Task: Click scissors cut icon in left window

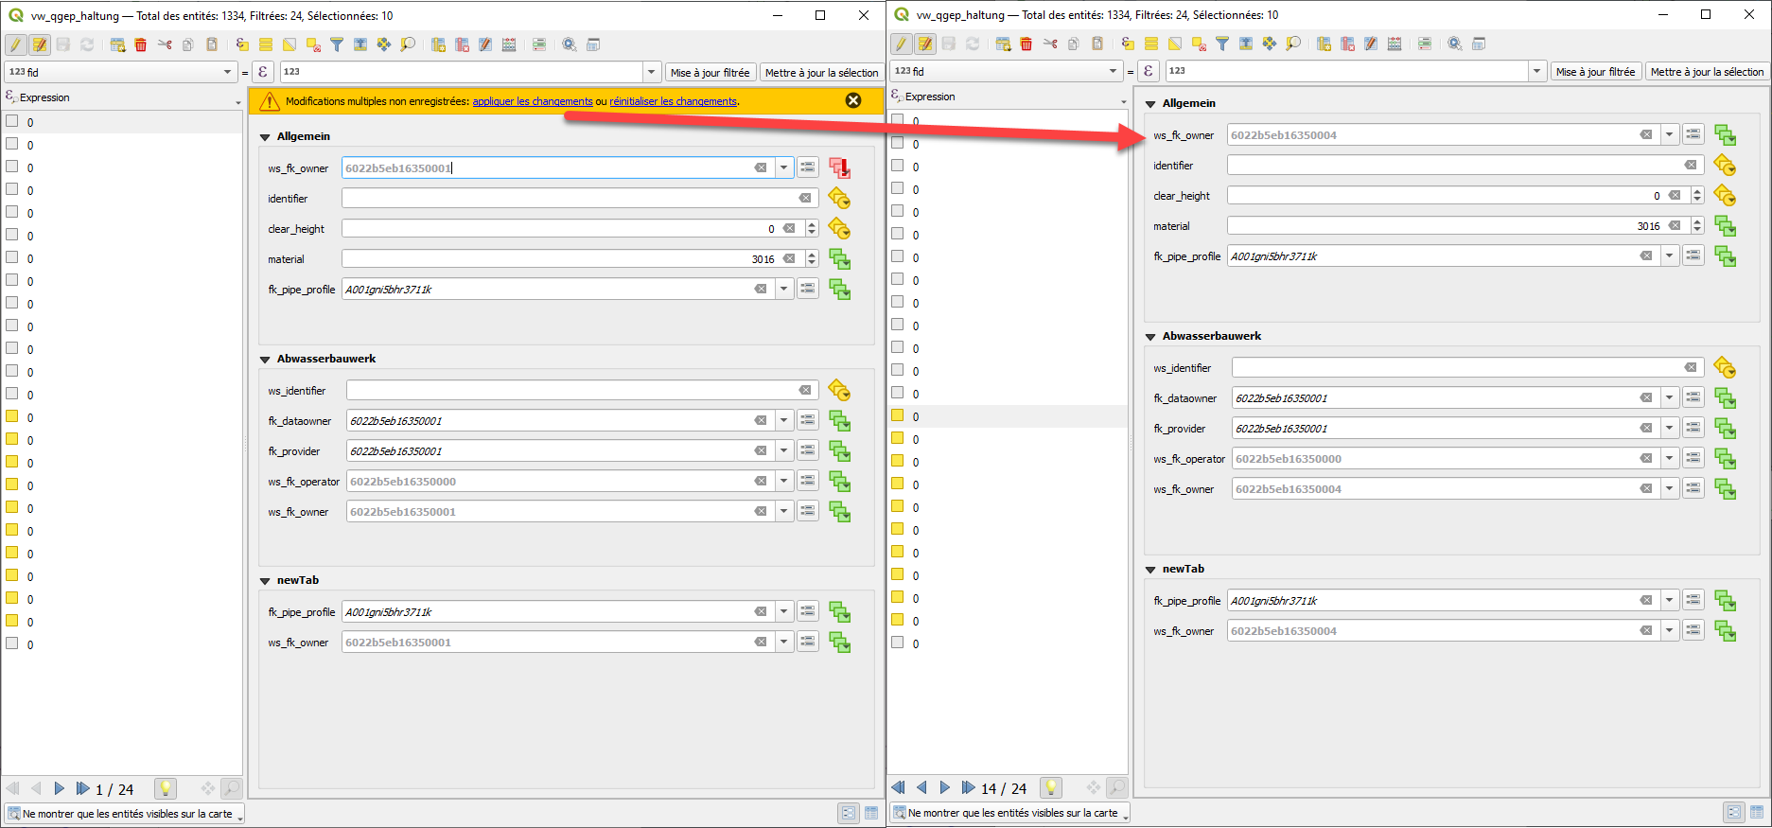Action: tap(165, 44)
